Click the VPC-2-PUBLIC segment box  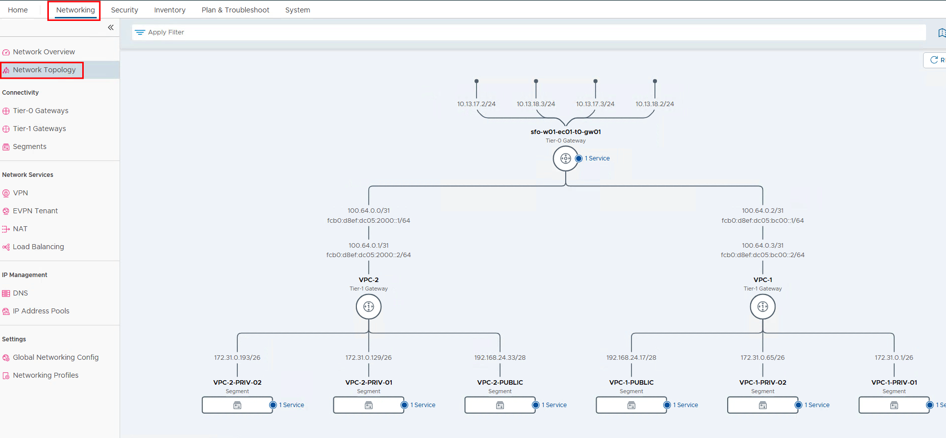tap(499, 405)
